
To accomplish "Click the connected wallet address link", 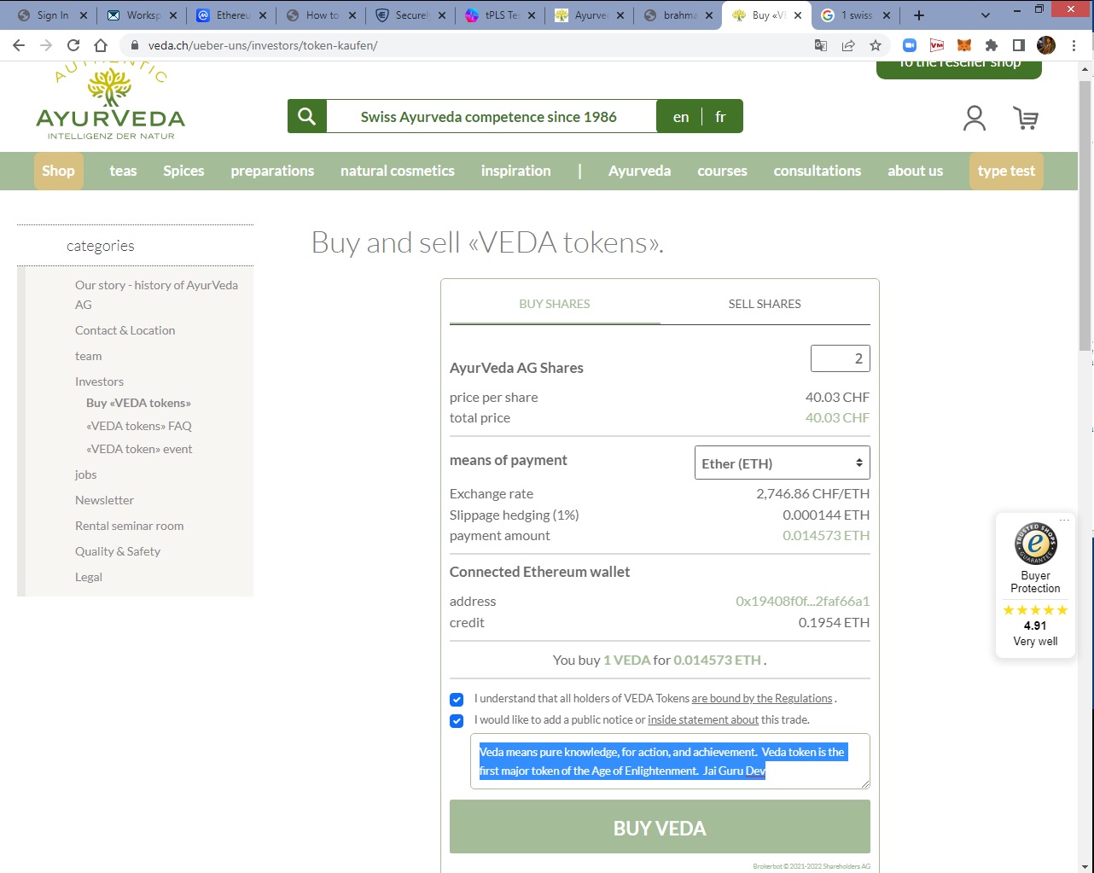I will (802, 601).
